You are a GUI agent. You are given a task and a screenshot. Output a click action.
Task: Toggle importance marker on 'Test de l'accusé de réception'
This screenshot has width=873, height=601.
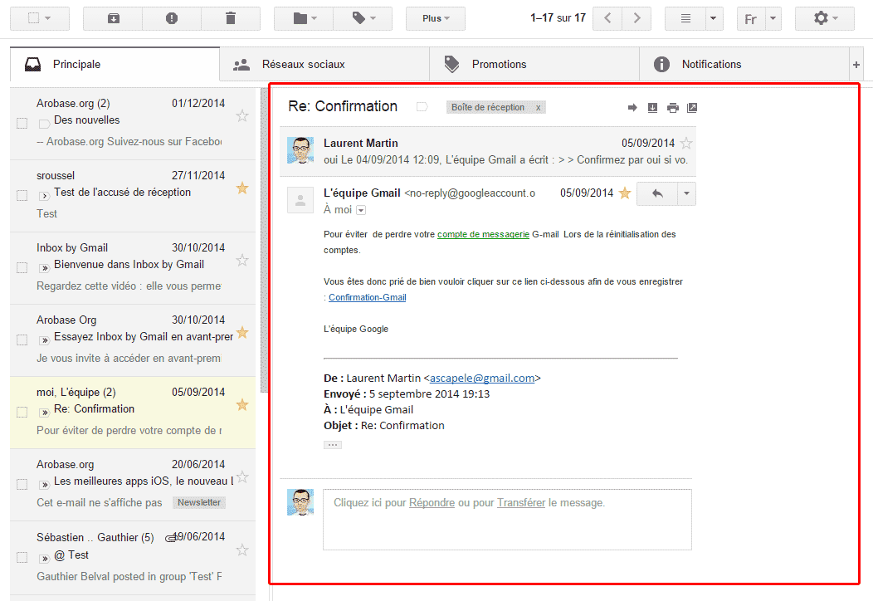[x=44, y=196]
